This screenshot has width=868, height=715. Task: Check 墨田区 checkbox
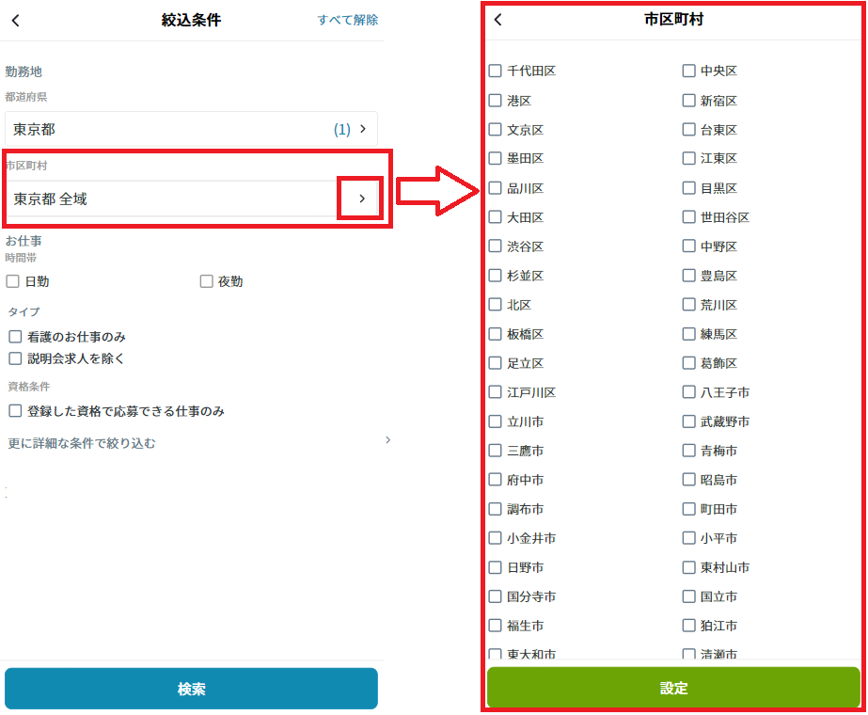point(495,158)
